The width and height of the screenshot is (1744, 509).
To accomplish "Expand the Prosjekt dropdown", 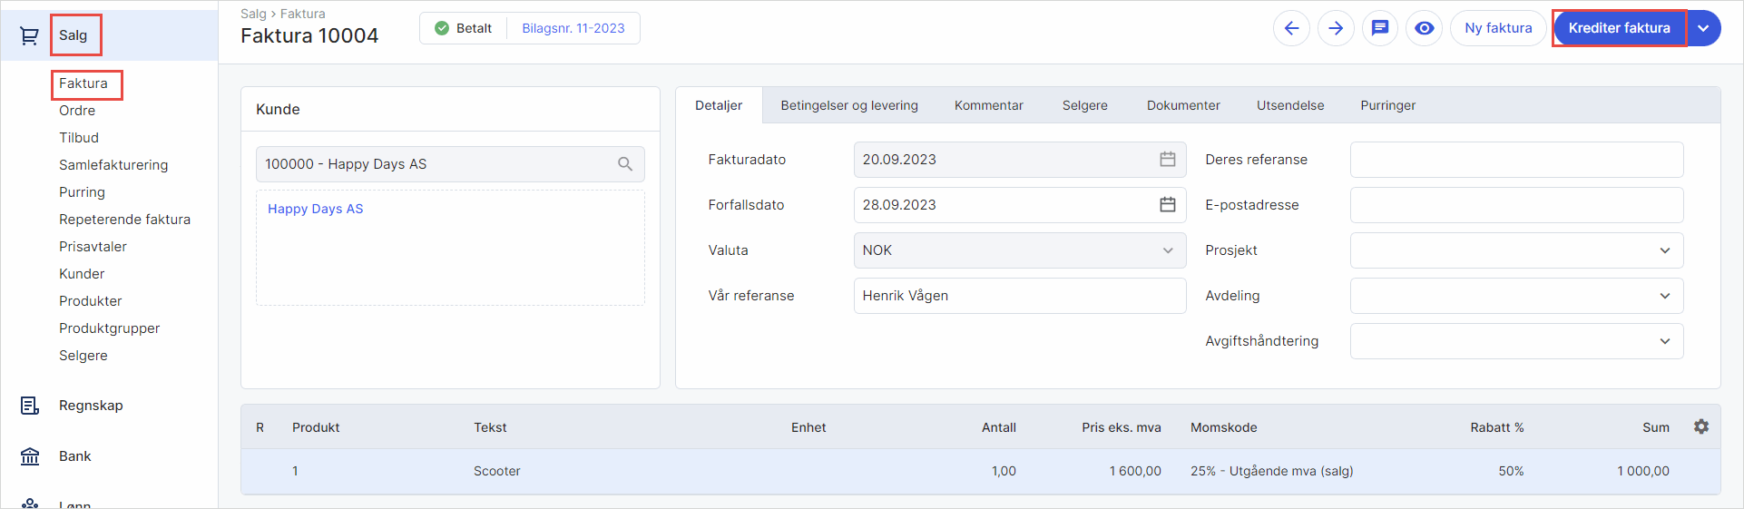I will 1664,250.
